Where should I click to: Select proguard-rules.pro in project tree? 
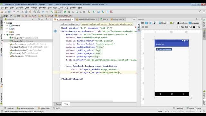(x=29, y=47)
